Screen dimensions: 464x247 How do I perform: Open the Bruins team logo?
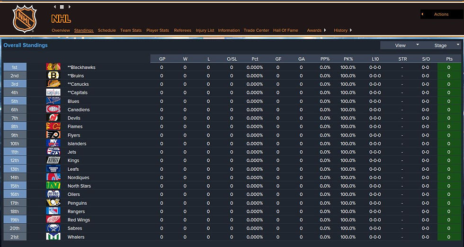[53, 75]
